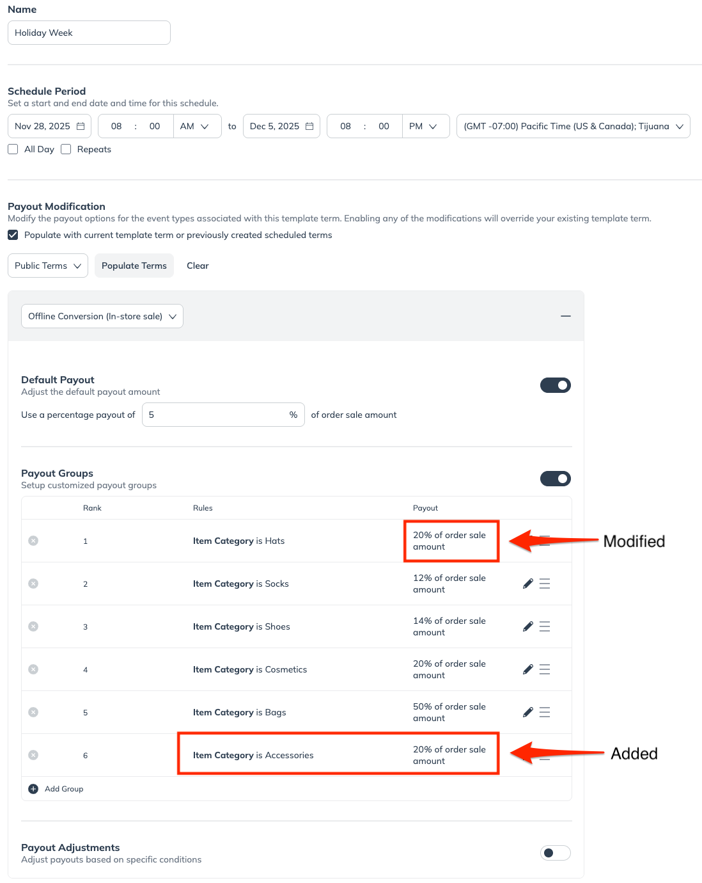Turn on Payout Adjustments toggle
The height and width of the screenshot is (883, 702).
pos(555,853)
